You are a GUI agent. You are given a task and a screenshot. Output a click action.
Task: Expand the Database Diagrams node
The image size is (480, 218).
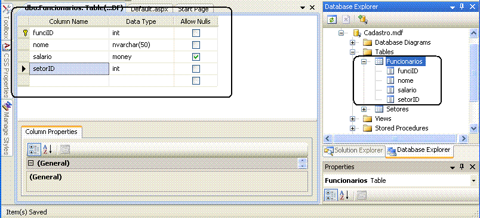click(352, 42)
